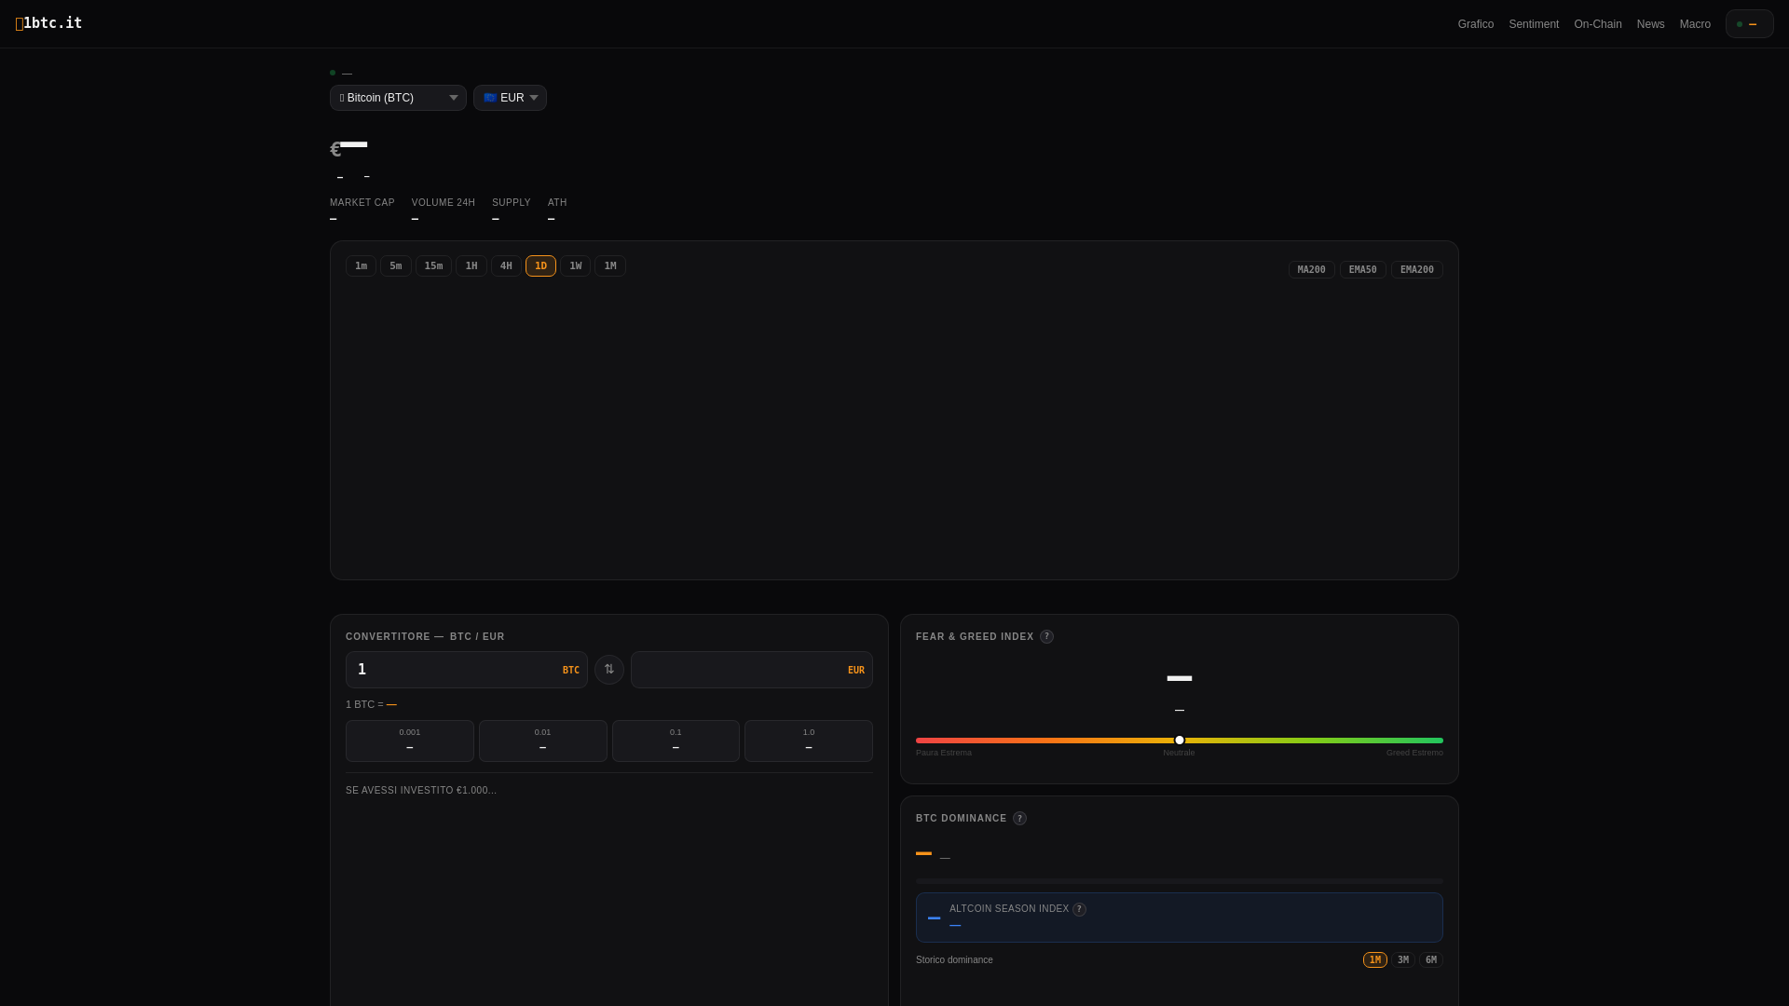
Task: Click the BTC amount input field
Action: [x=466, y=670]
